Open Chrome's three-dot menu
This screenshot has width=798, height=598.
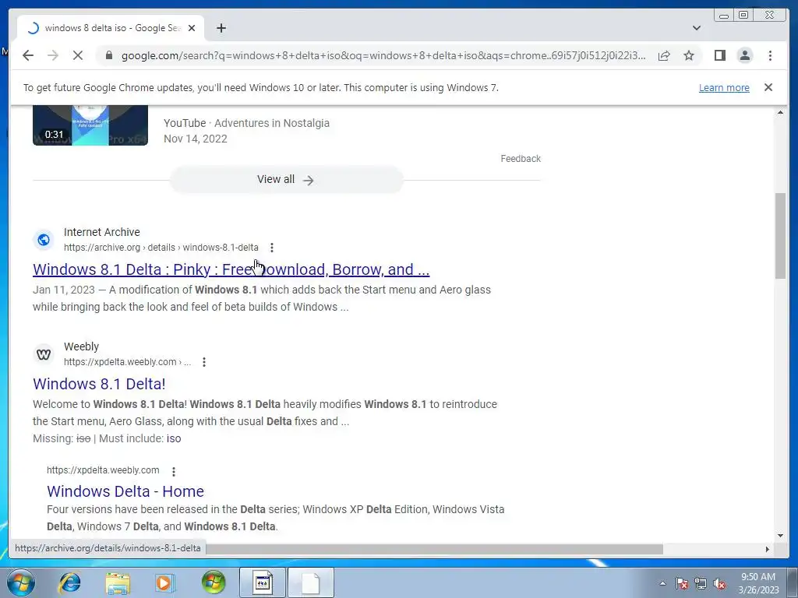coord(770,55)
